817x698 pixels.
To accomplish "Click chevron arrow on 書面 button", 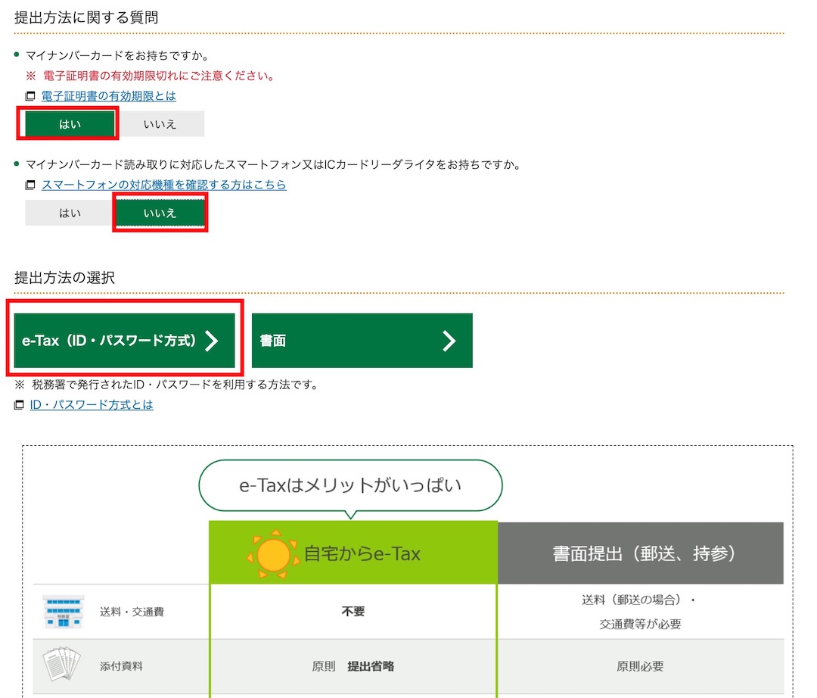I will pos(449,341).
